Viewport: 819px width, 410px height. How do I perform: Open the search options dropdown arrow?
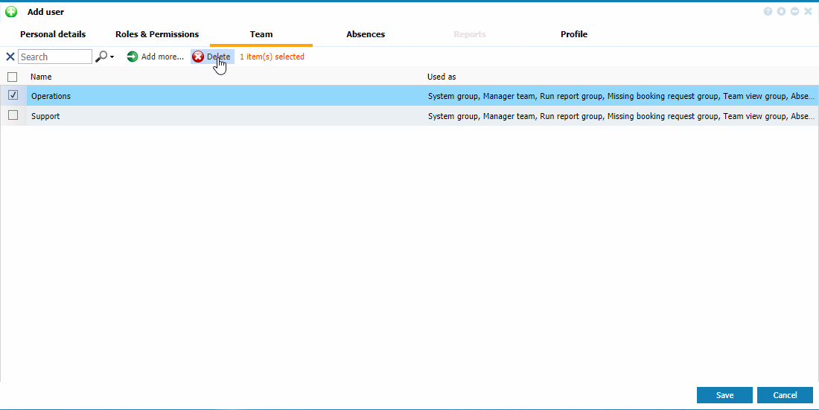pos(112,57)
